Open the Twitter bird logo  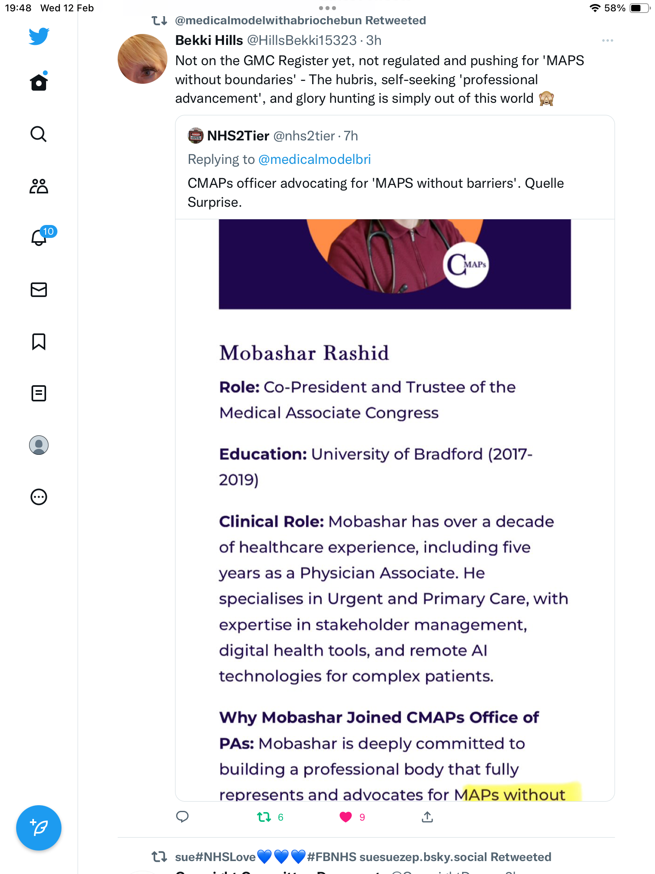coord(39,36)
